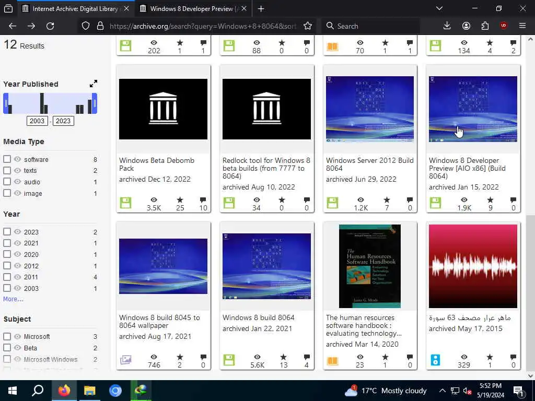Open Windows Beta Debomb Pack title link
Viewport: 535px width, 401px height.
157,164
